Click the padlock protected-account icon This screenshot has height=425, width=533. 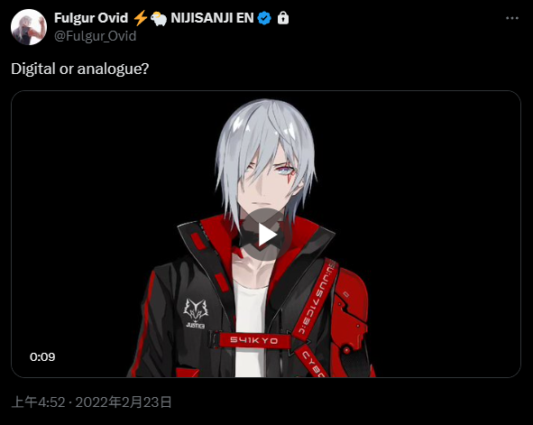283,18
